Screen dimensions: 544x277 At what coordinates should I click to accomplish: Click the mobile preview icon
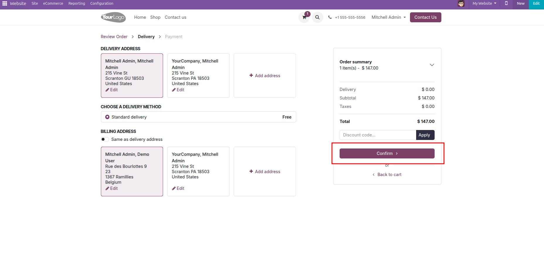point(506,4)
